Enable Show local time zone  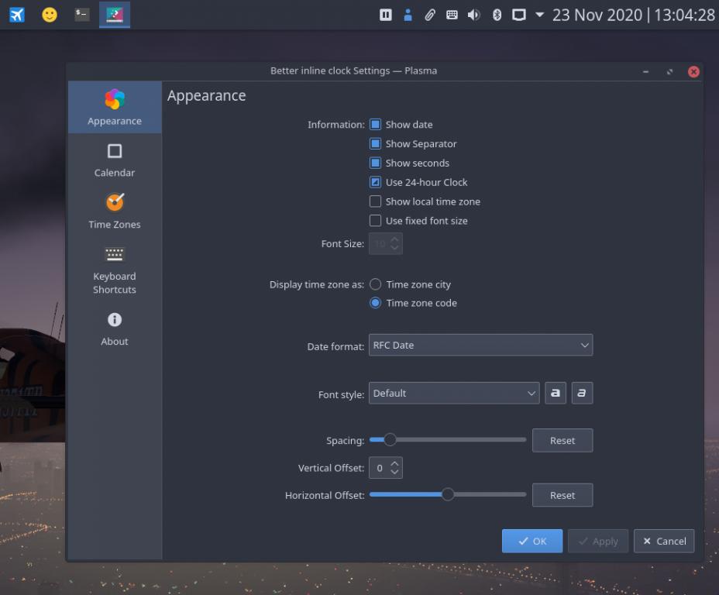(x=376, y=201)
